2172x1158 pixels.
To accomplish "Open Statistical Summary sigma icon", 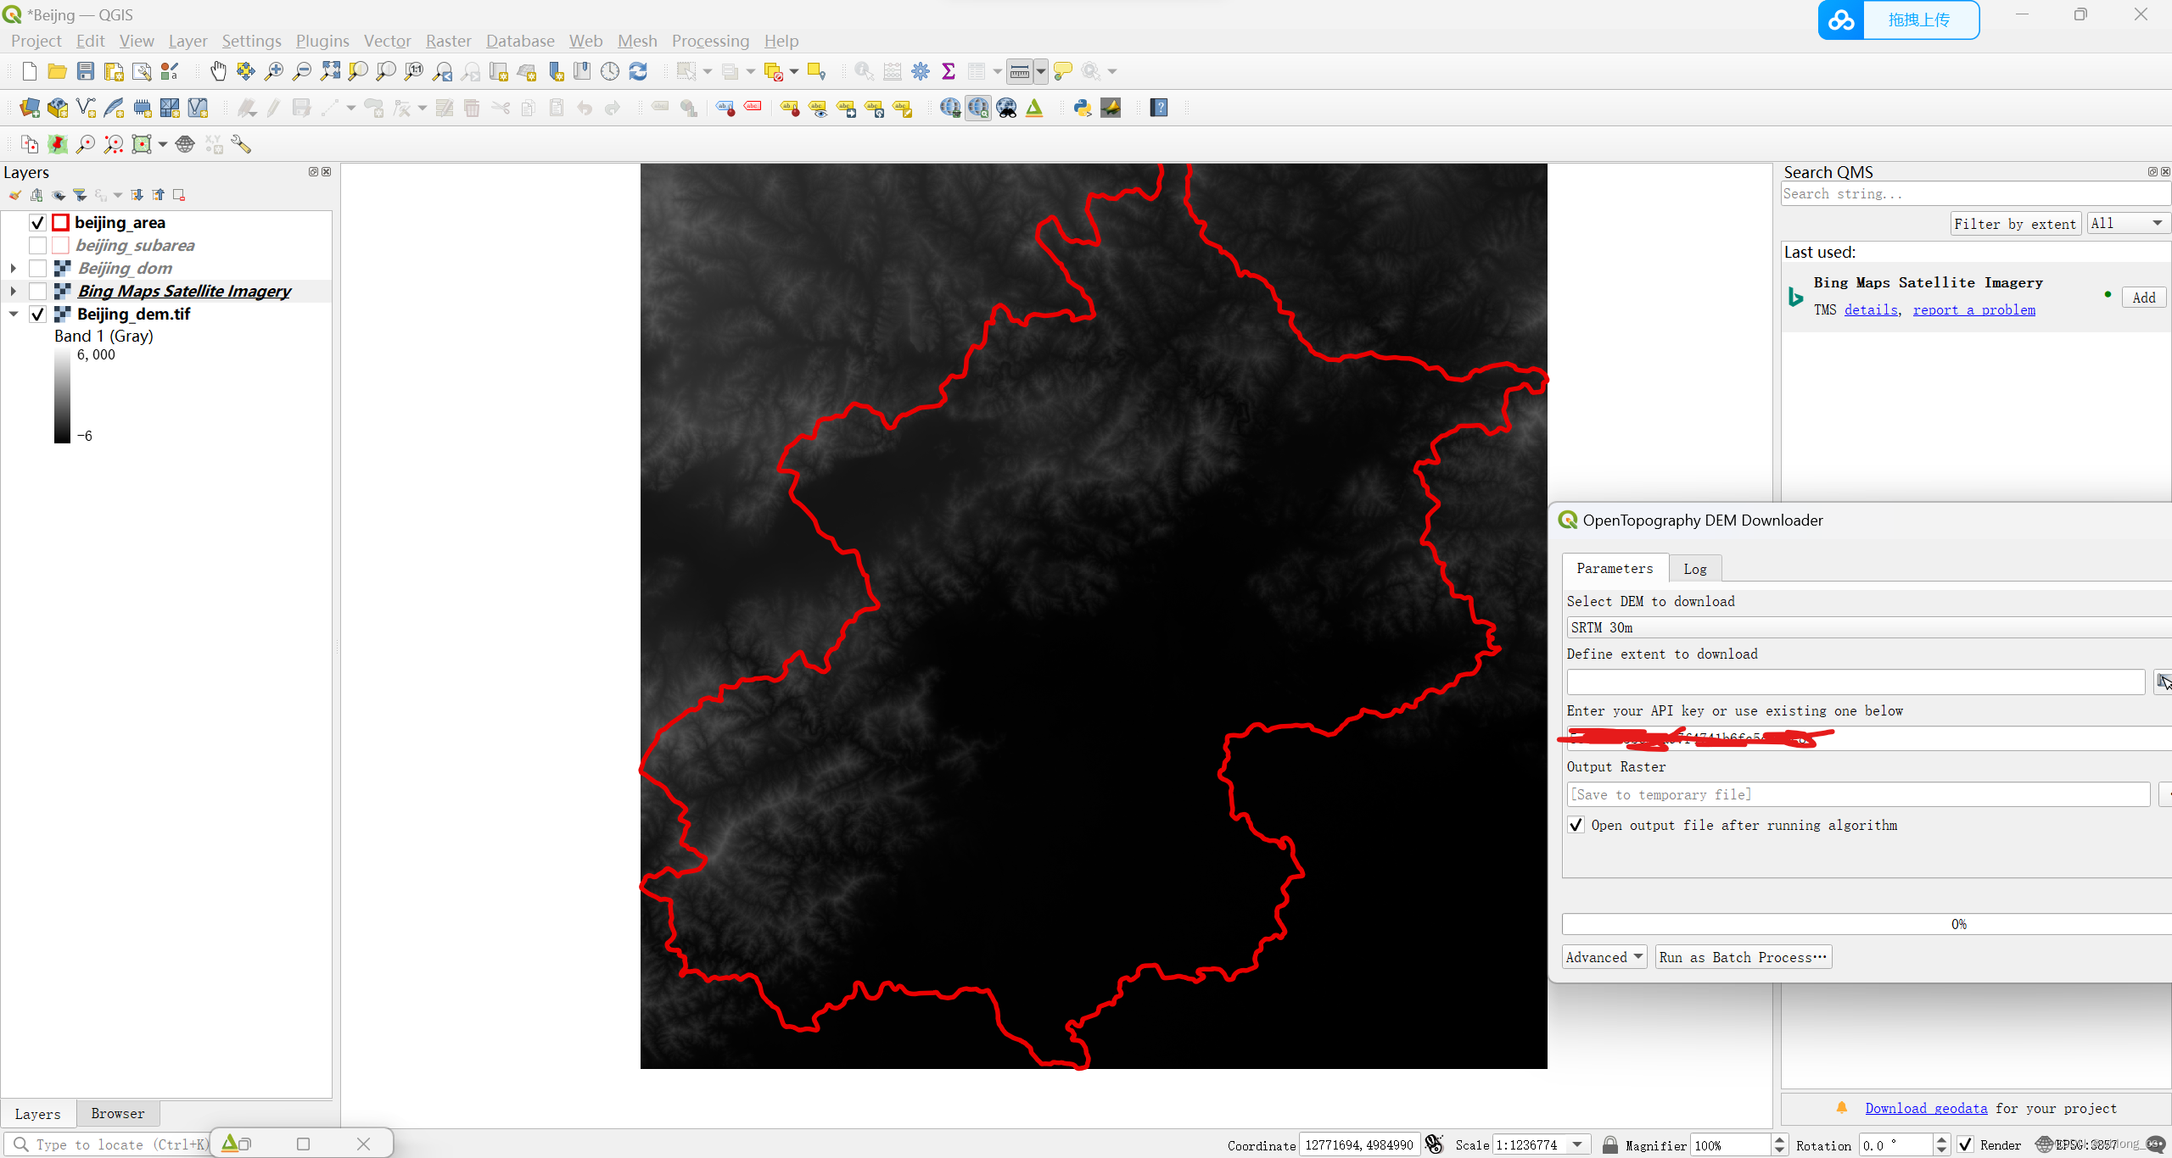I will [949, 71].
